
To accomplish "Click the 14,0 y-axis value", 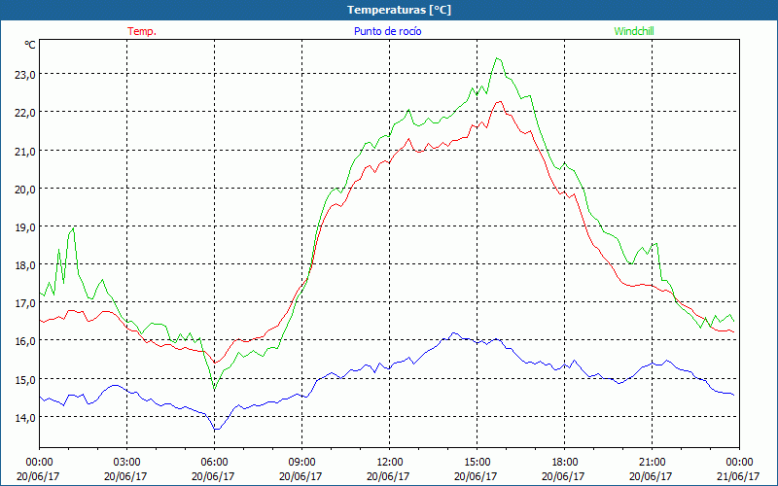I will [x=25, y=418].
